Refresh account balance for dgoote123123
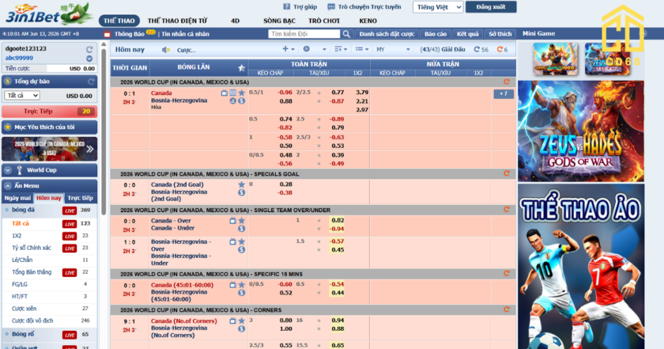Viewport: 664px width, 349px height. click(89, 49)
